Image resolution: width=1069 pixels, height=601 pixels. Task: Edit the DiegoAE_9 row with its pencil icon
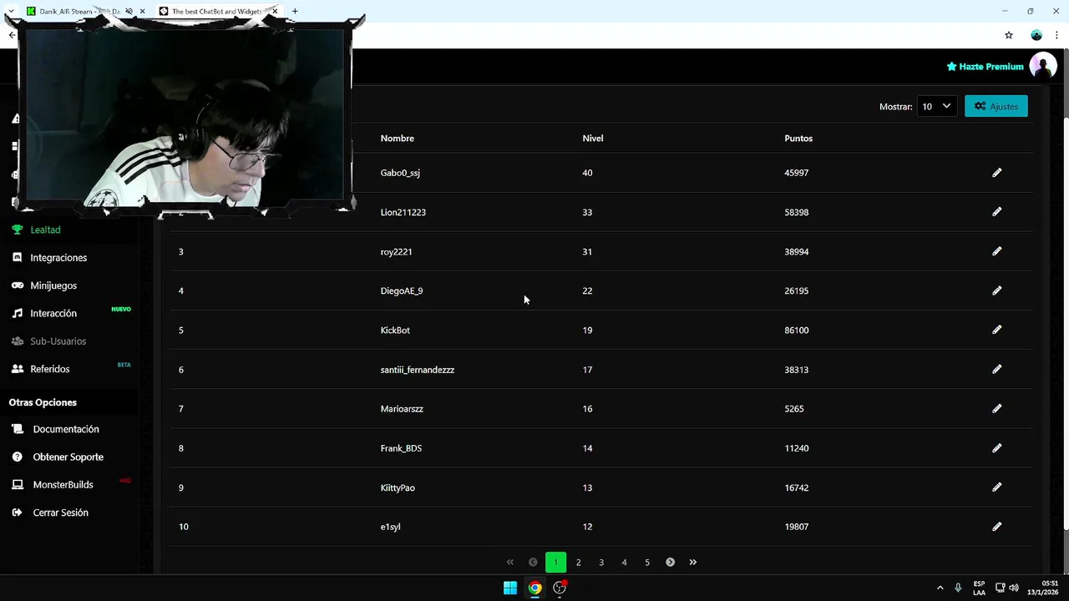click(996, 290)
